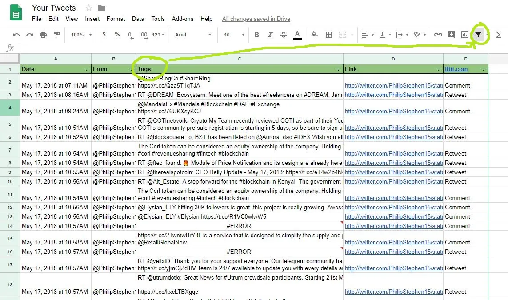Click the #ERROR! cell in row 14

(x=240, y=226)
